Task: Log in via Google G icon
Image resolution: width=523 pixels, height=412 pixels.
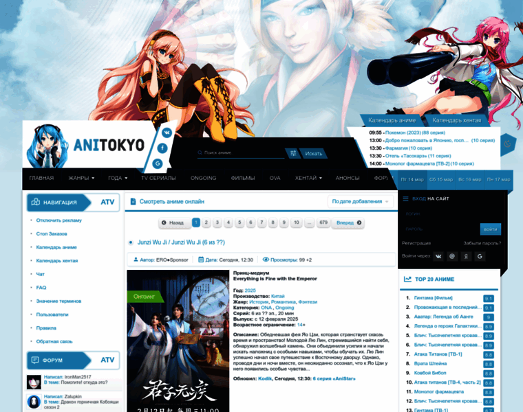Action: [x=480, y=256]
